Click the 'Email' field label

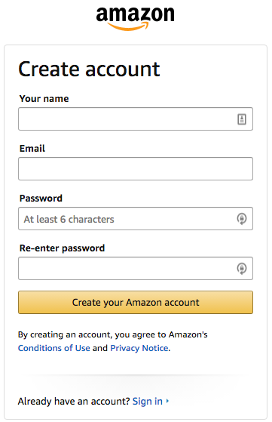tap(32, 148)
